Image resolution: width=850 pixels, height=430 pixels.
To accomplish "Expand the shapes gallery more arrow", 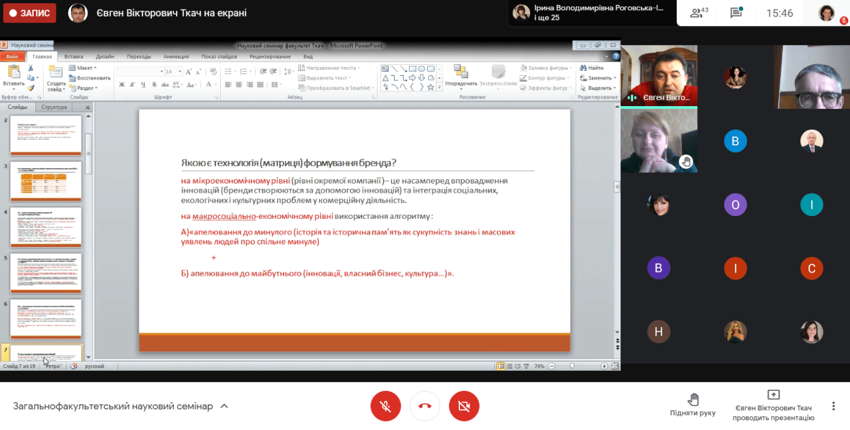I will (x=439, y=87).
